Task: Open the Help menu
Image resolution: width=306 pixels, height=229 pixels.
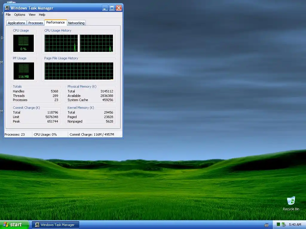Action: pos(42,15)
